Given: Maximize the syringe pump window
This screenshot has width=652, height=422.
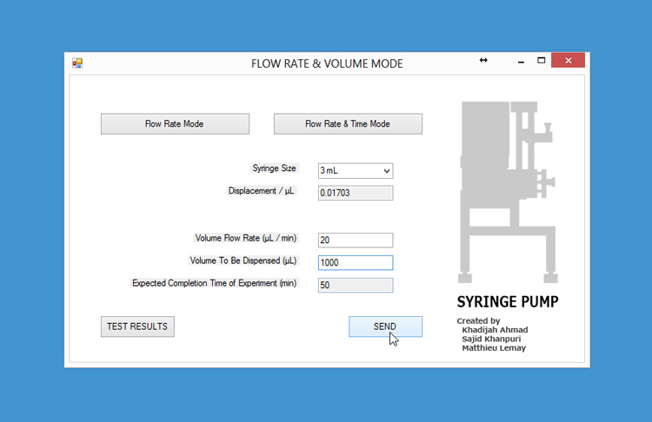Looking at the screenshot, I should click(541, 61).
